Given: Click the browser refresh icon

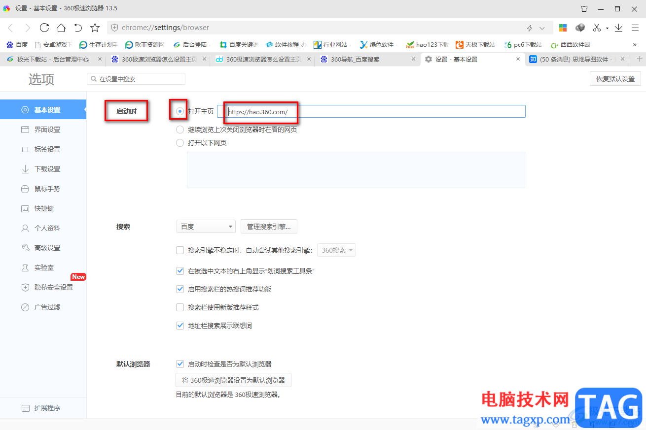Looking at the screenshot, I should point(44,28).
